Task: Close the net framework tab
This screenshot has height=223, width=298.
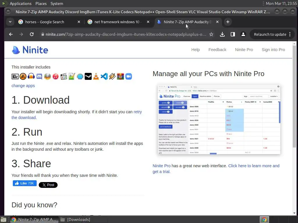Action: [148, 22]
